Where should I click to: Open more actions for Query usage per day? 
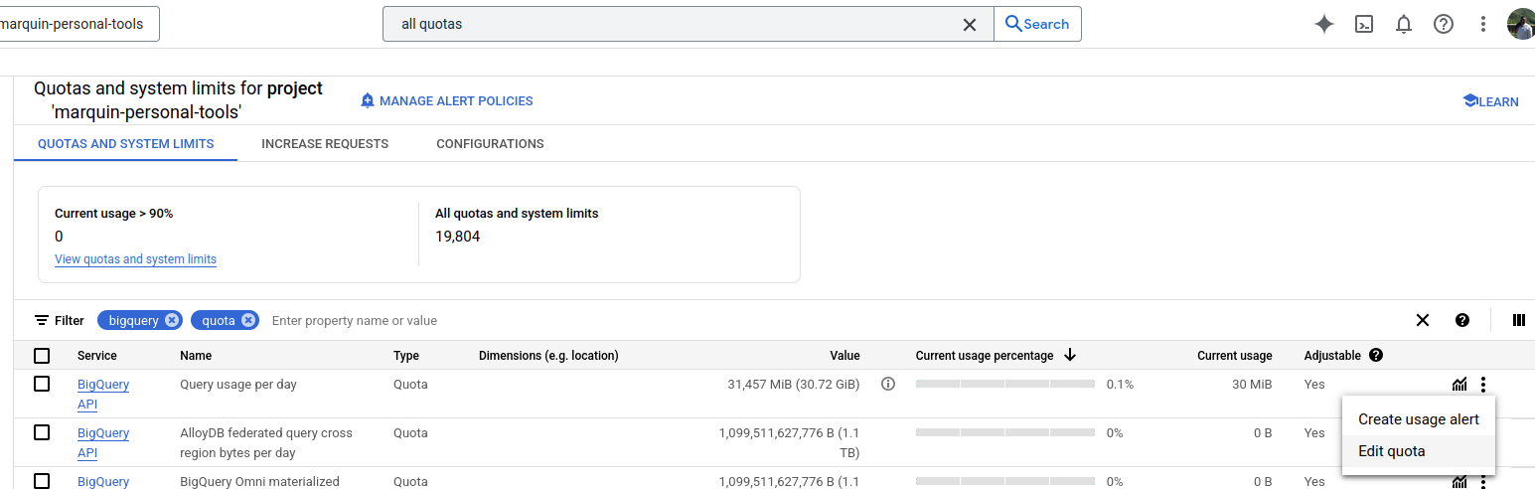1483,385
